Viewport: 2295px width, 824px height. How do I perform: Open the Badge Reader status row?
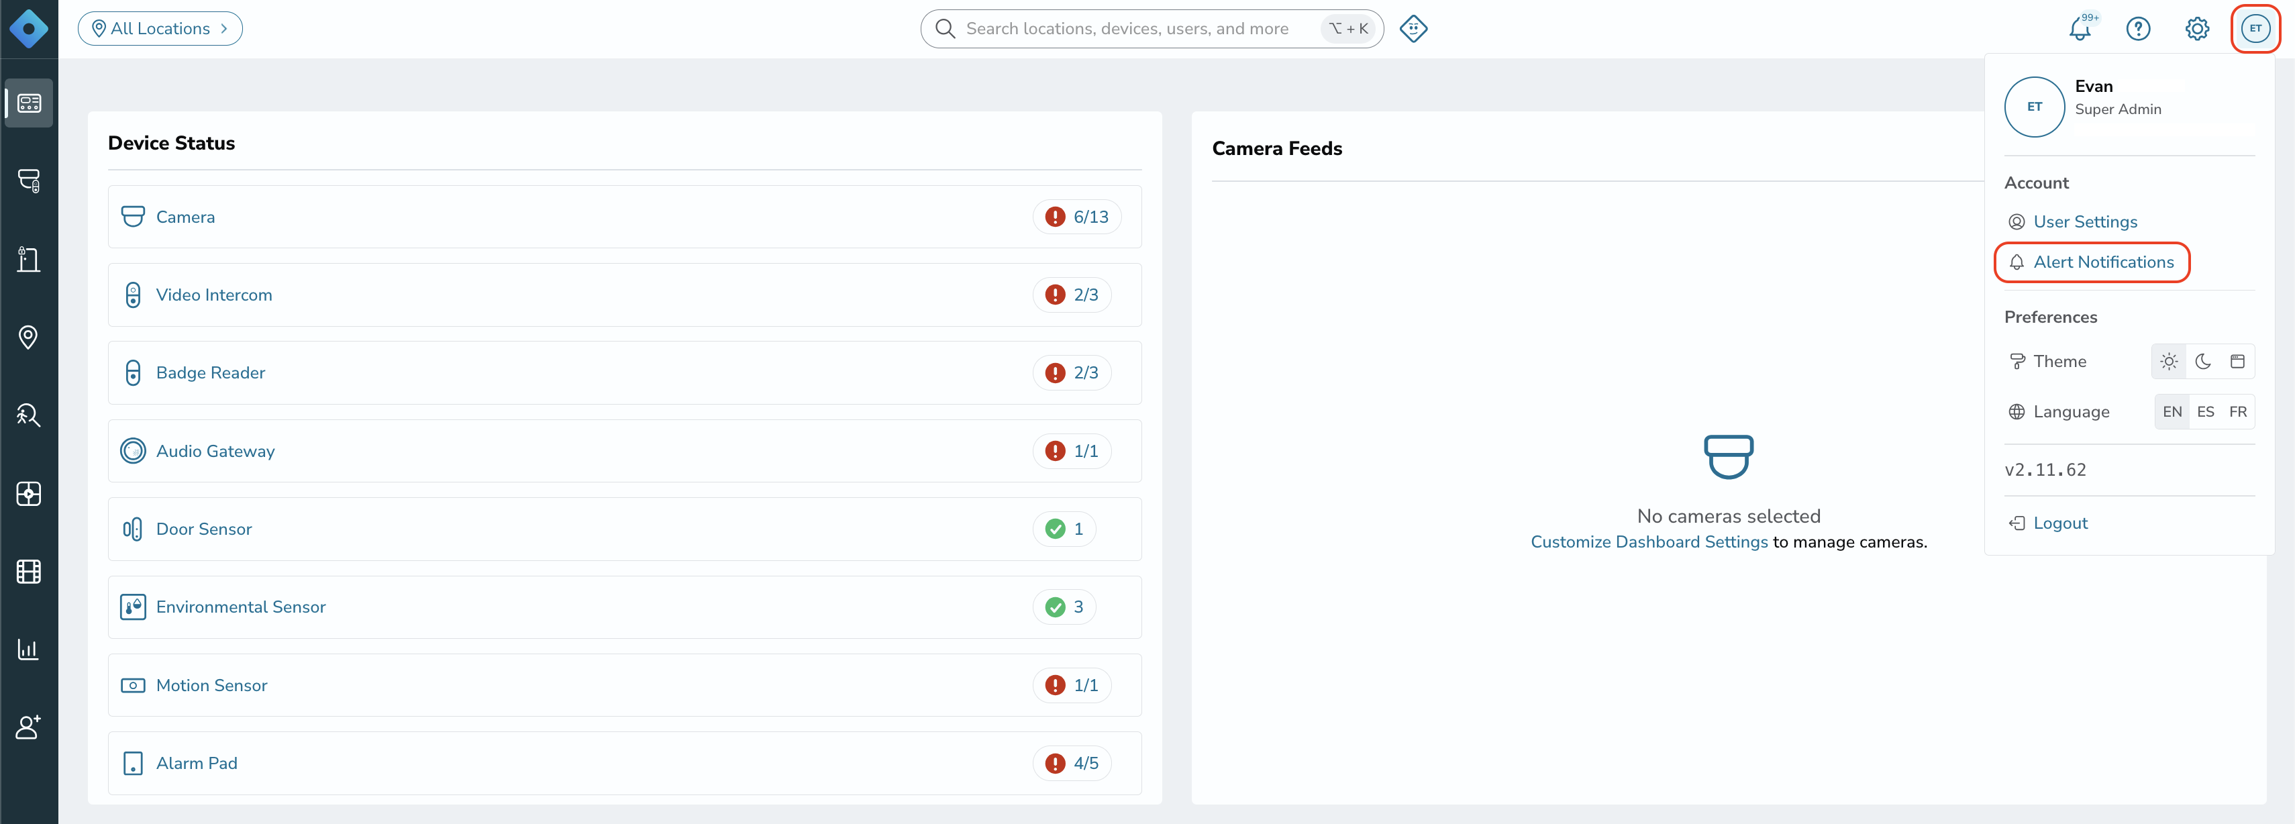(x=625, y=372)
